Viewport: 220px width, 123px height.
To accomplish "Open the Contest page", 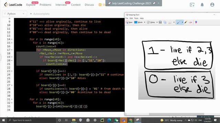I will (x=76, y=5).
